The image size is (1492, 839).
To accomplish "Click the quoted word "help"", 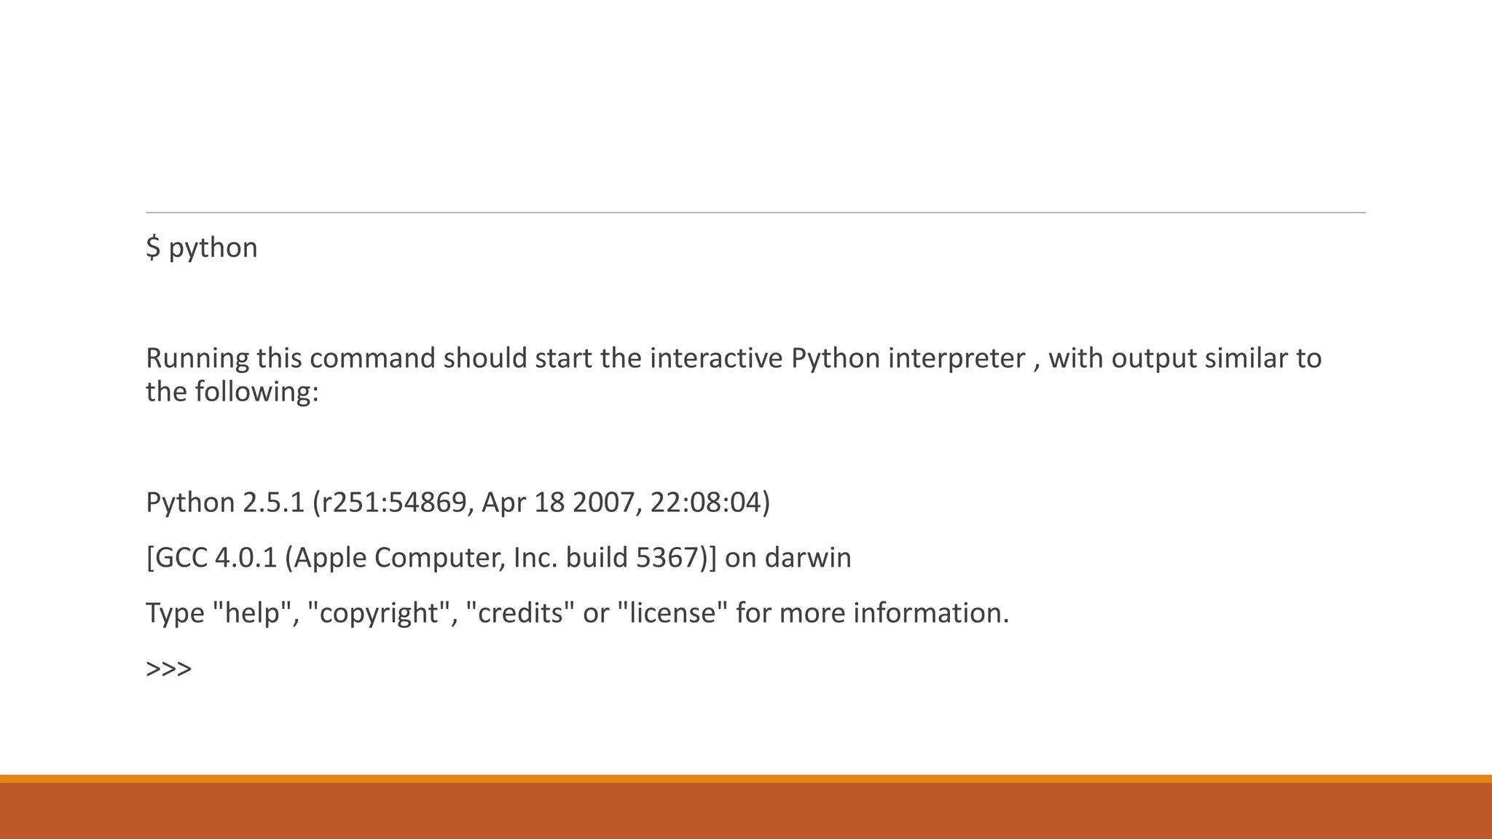I will click(x=253, y=613).
